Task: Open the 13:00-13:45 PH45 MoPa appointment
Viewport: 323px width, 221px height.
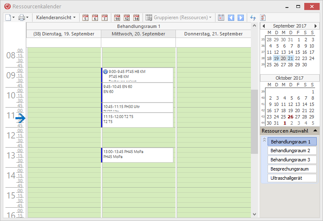Action: pyautogui.click(x=138, y=155)
